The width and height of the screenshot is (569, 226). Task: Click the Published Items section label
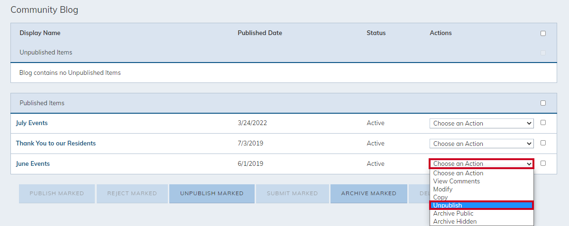42,103
